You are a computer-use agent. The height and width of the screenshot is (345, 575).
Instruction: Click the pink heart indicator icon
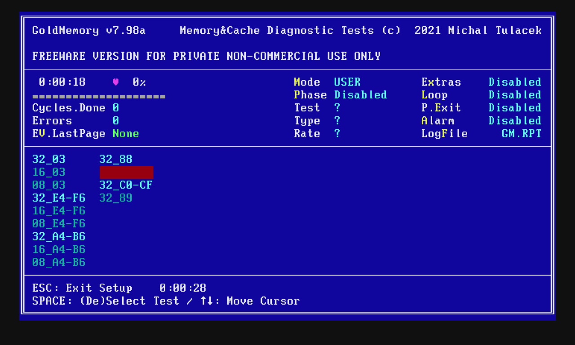coord(115,82)
